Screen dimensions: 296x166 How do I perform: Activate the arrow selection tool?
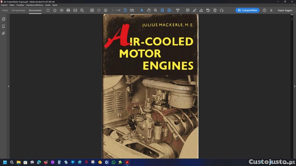pos(142,10)
